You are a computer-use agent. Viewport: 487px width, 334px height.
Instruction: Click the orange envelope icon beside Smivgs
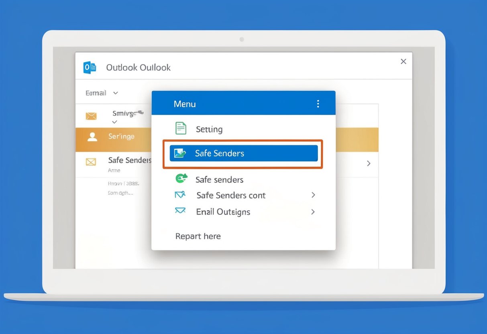pos(91,116)
